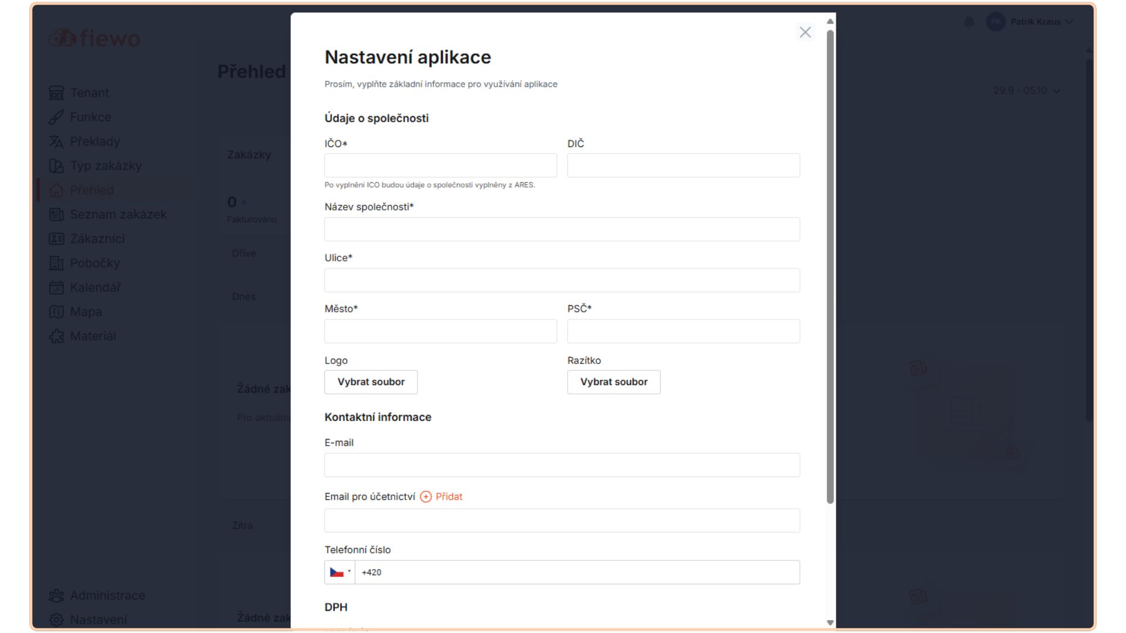Click the Kalendář sidebar icon
Image resolution: width=1126 pixels, height=633 pixels.
[x=56, y=288]
